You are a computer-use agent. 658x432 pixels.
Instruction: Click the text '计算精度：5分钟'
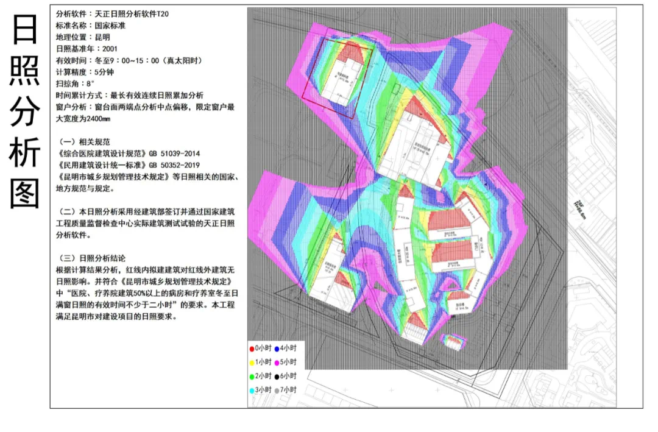[85, 72]
